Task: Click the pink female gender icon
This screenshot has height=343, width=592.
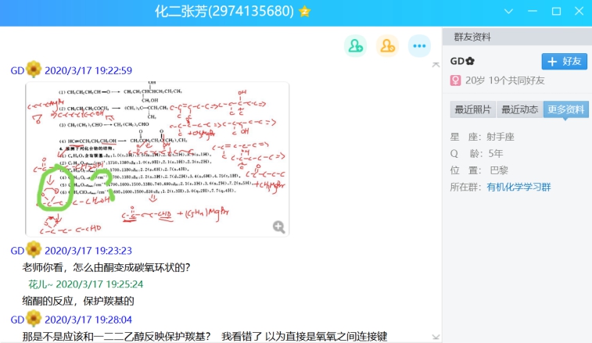Action: click(x=455, y=80)
